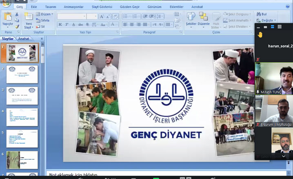This screenshot has height=179, width=293.
Task: Open the Düzen layout dropdown
Action: coord(45,14)
